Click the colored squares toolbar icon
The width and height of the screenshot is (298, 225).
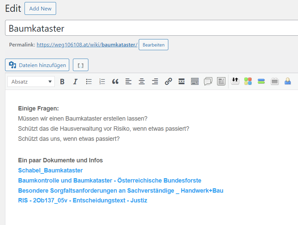point(248,82)
